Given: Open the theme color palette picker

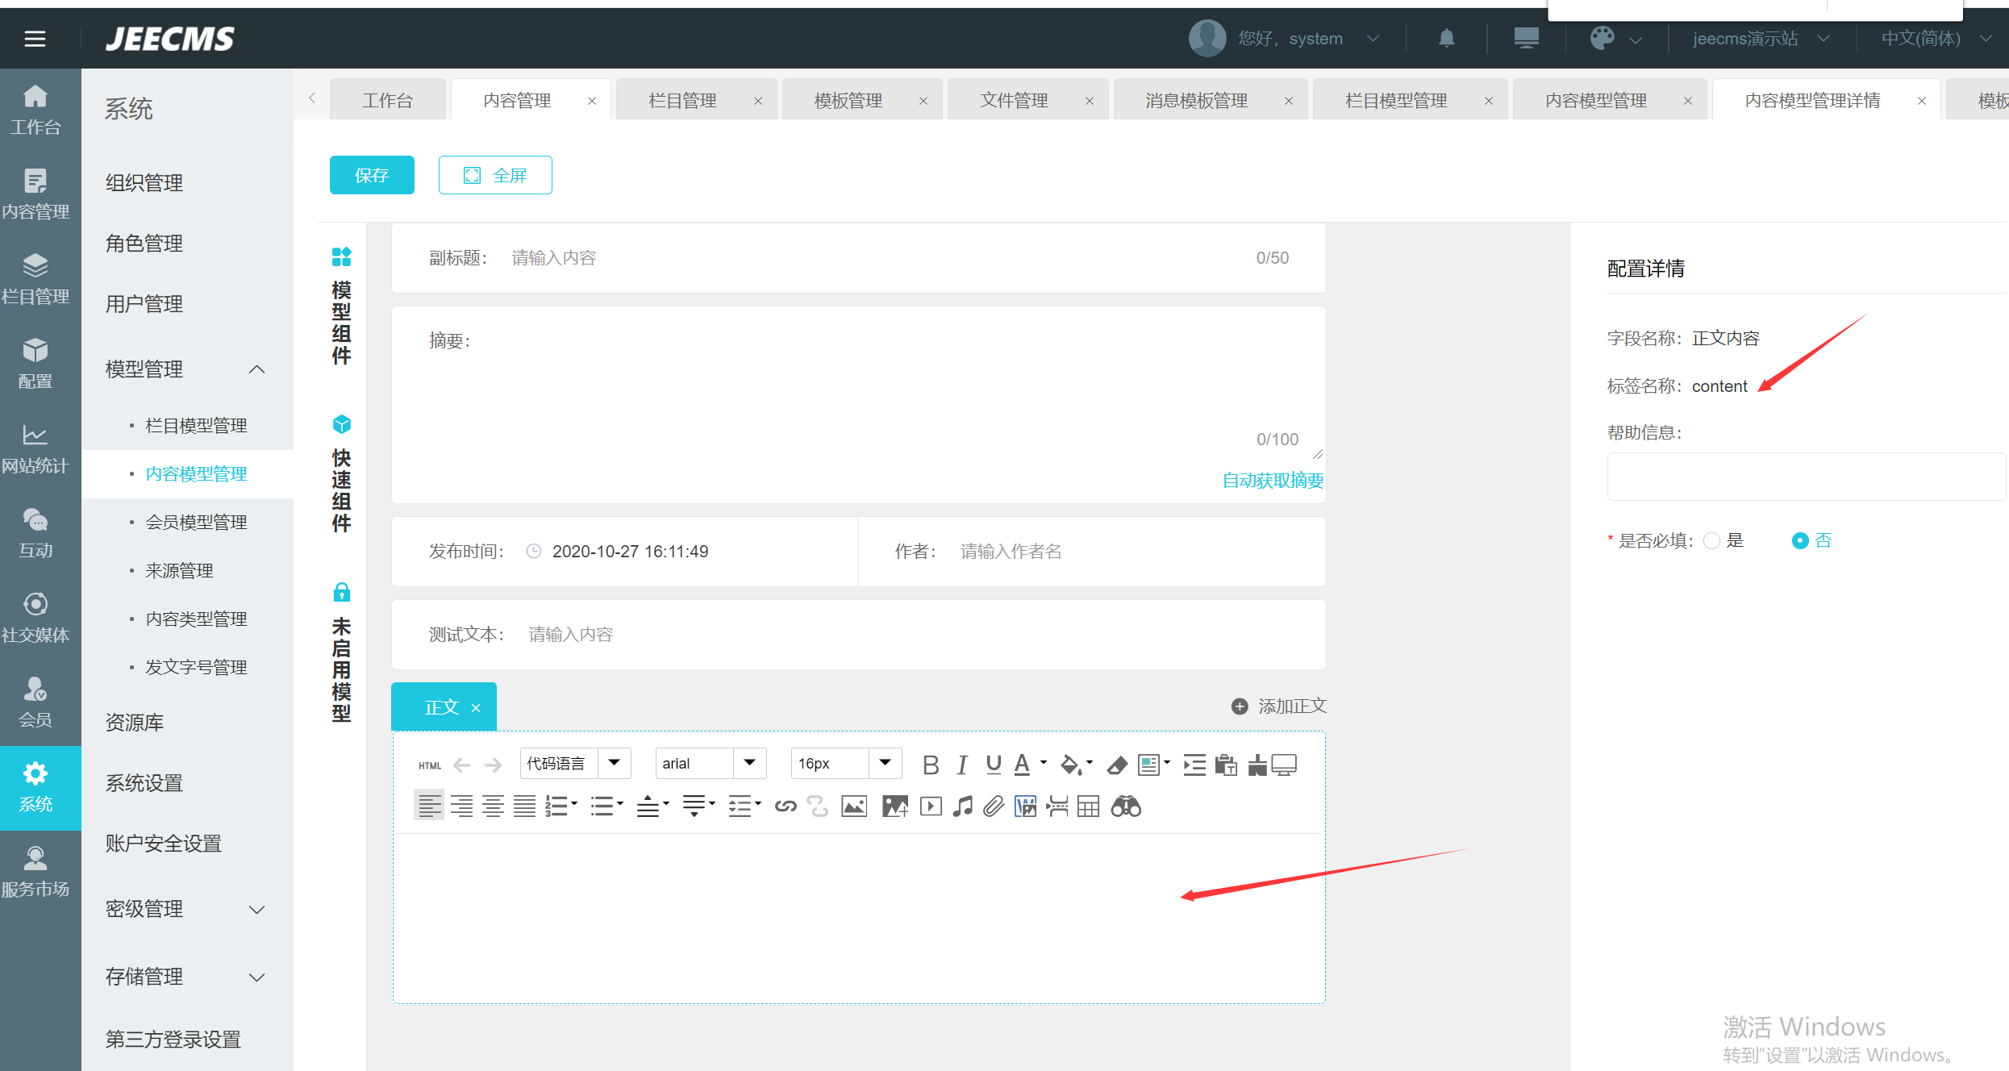Looking at the screenshot, I should tap(1602, 38).
